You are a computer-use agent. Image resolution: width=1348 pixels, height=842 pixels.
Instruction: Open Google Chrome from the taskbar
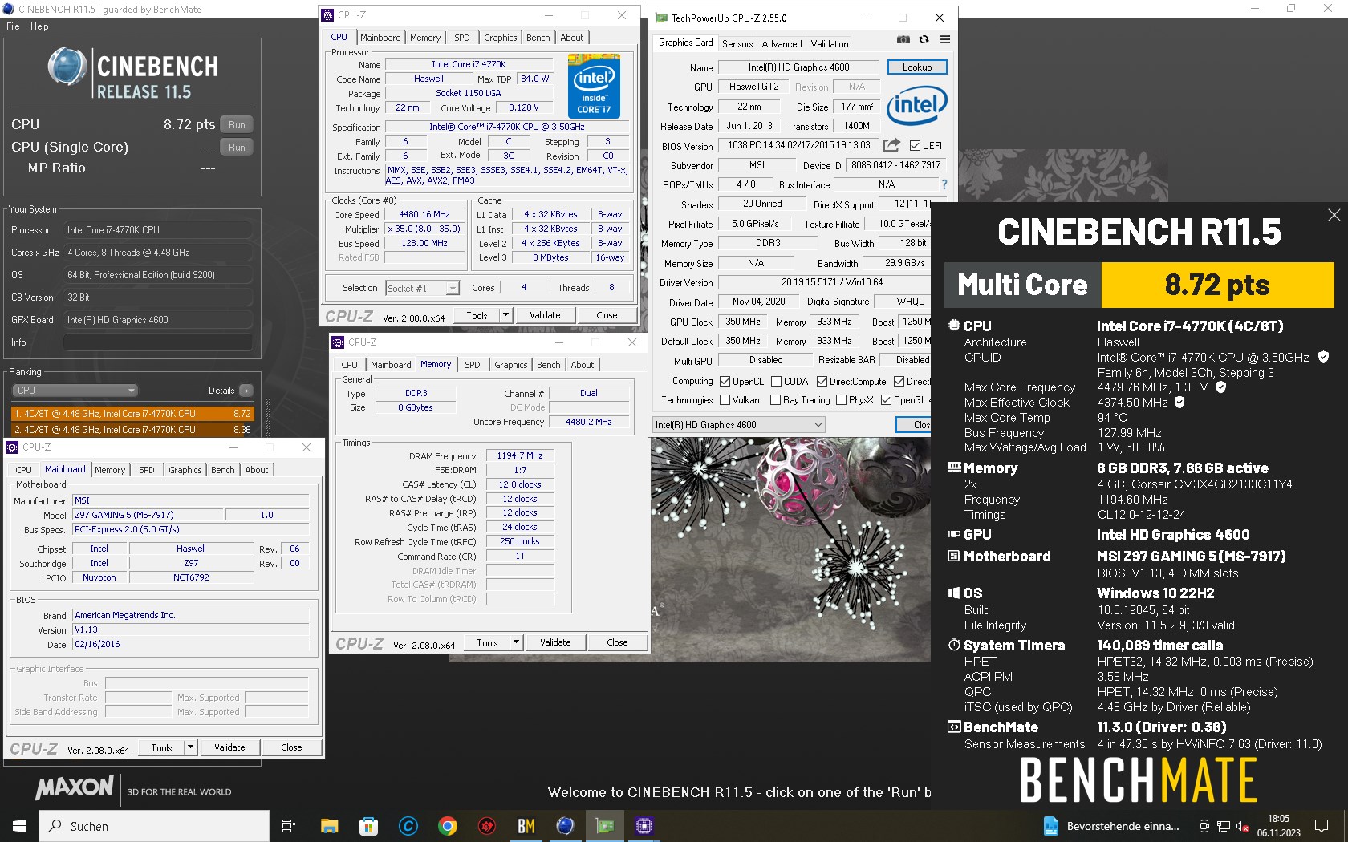tap(448, 826)
